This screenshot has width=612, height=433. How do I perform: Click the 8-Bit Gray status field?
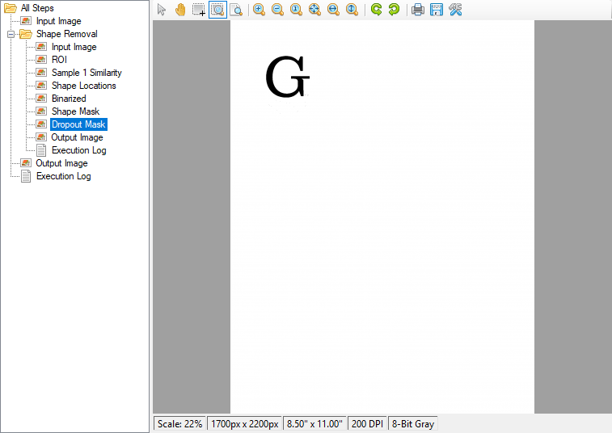tap(413, 424)
